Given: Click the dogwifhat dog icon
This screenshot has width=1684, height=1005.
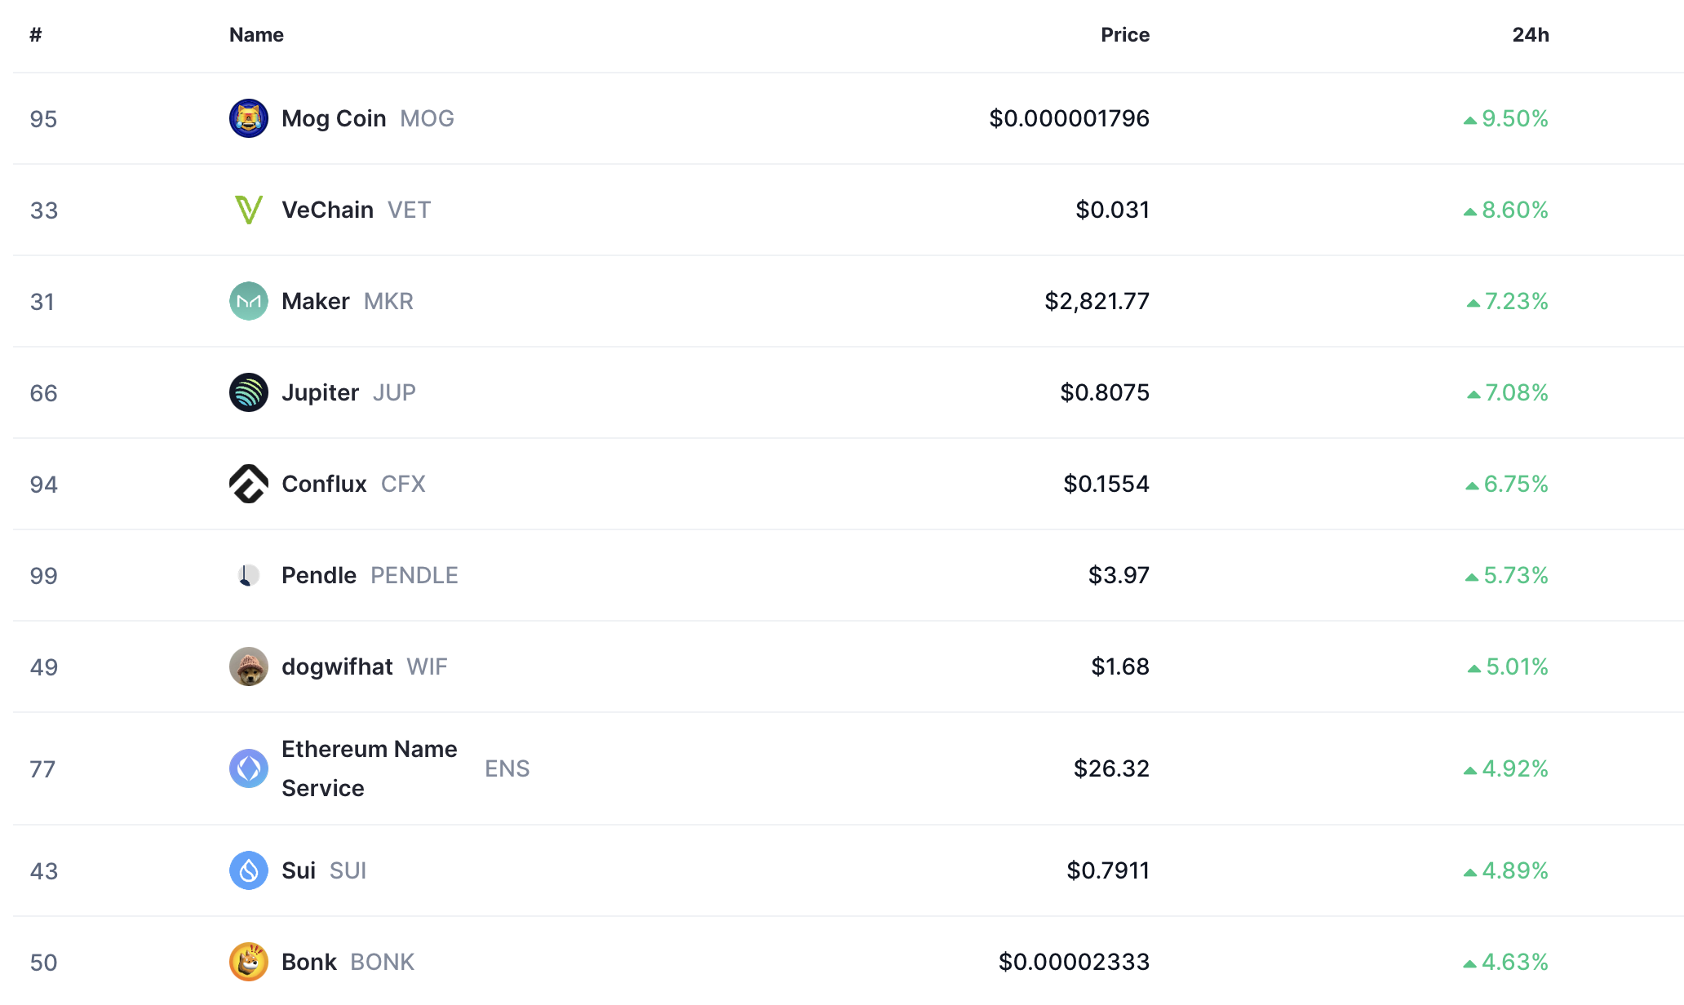Looking at the screenshot, I should (x=249, y=666).
